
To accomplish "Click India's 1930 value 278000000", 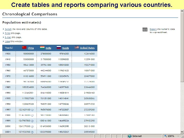I will tap(46, 54).
